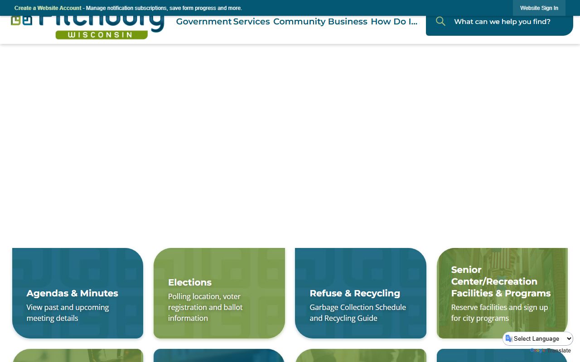Viewport: 580px width, 362px height.
Task: Click the Create a Website Account link
Action: click(48, 8)
